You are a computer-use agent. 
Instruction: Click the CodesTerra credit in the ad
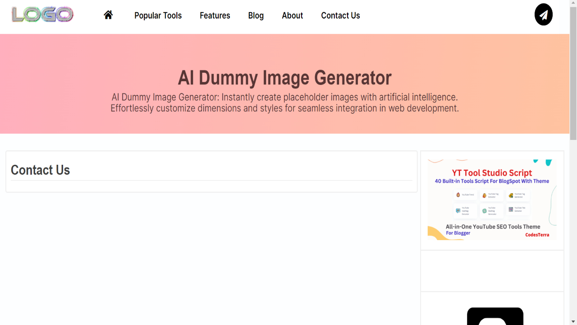coord(537,234)
